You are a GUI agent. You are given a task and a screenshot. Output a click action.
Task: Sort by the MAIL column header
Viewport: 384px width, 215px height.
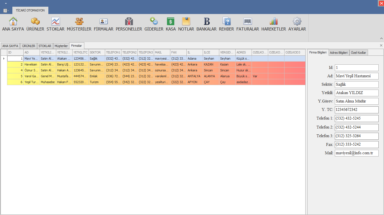(x=162, y=52)
